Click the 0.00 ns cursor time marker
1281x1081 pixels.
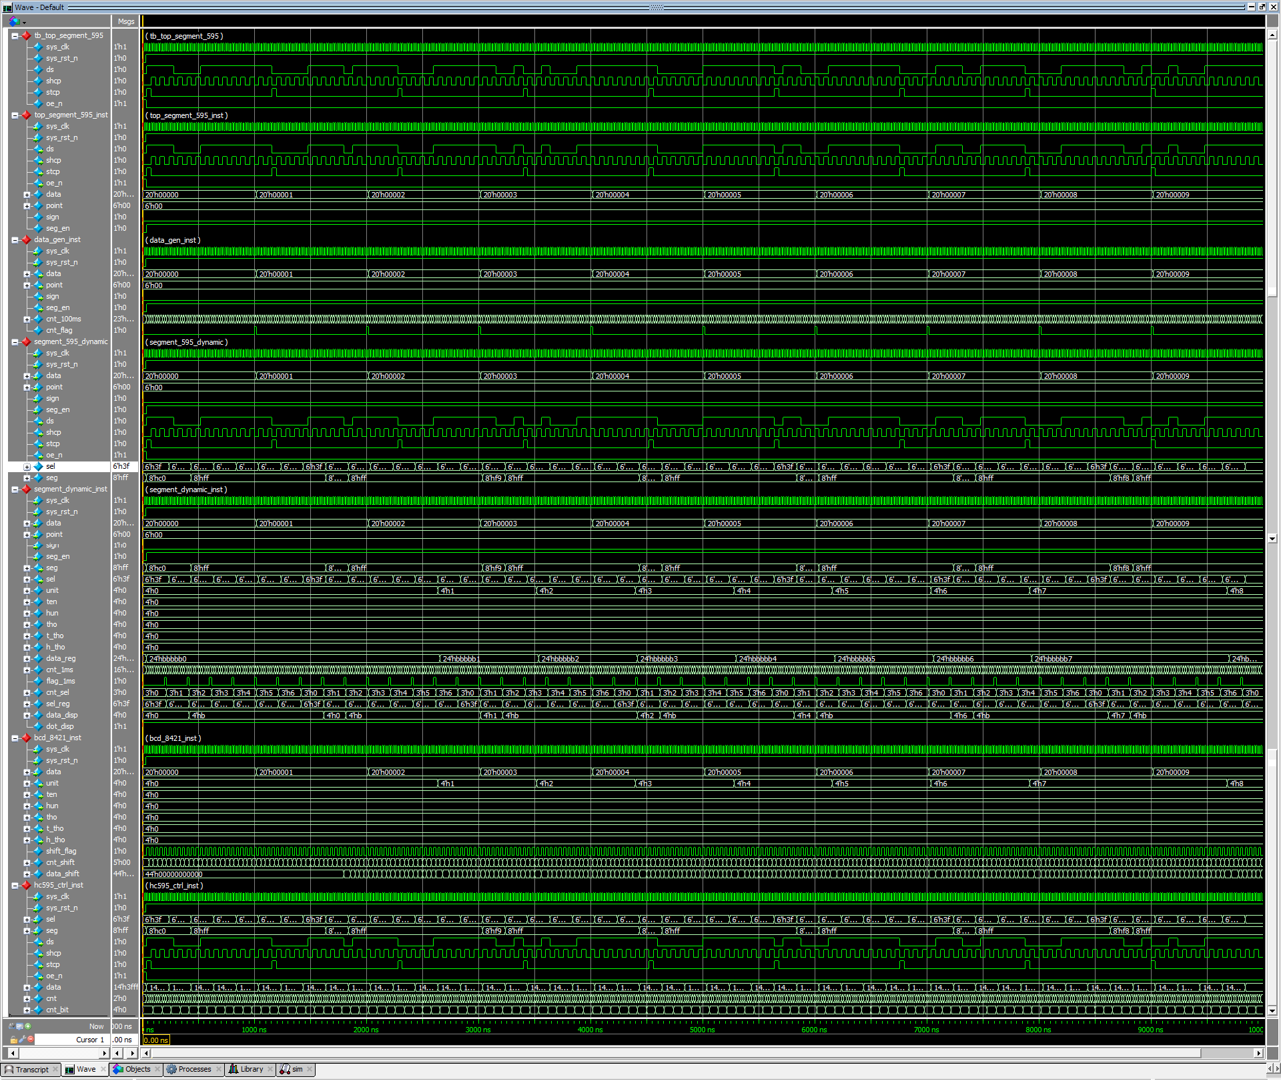point(156,1040)
